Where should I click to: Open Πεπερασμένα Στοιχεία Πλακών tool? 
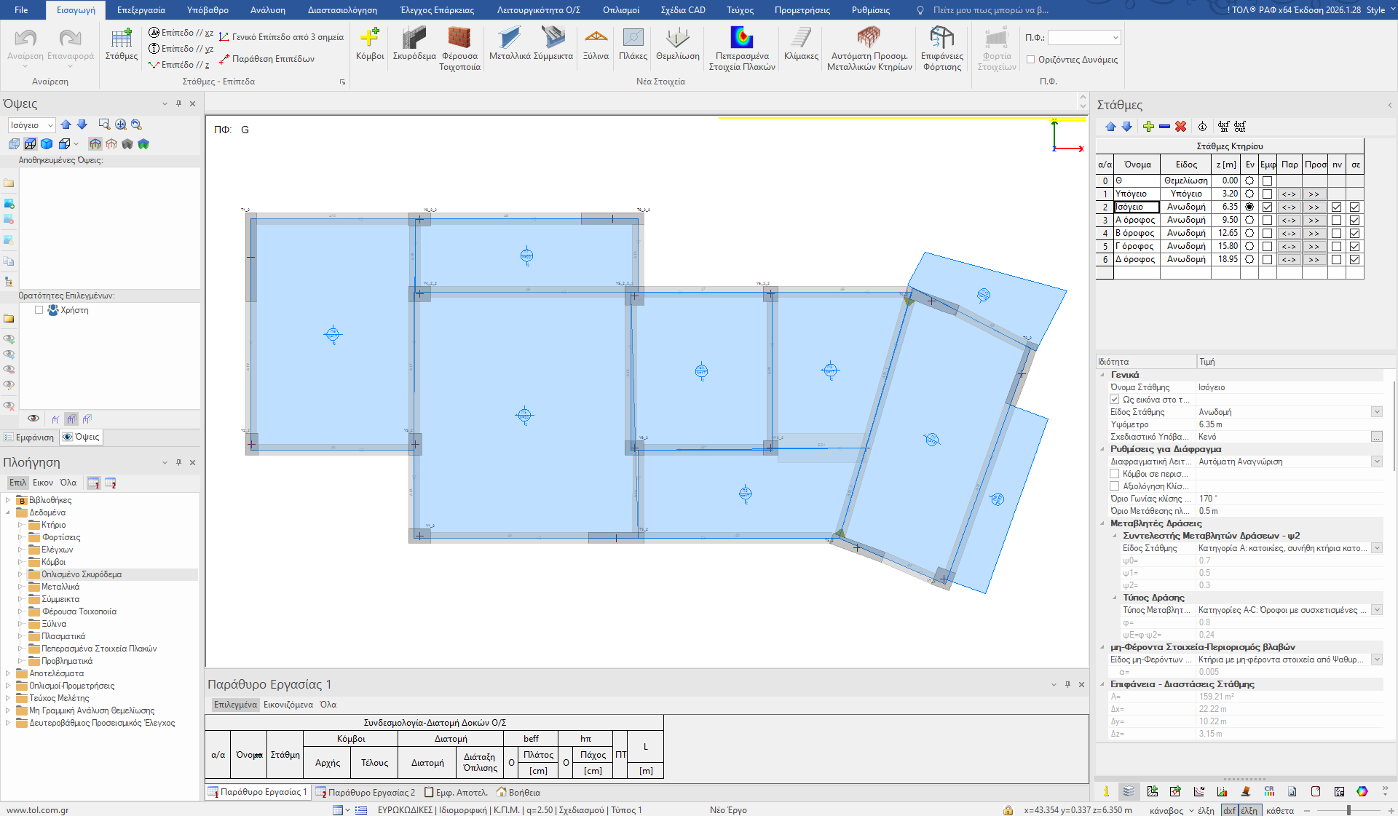[x=742, y=49]
